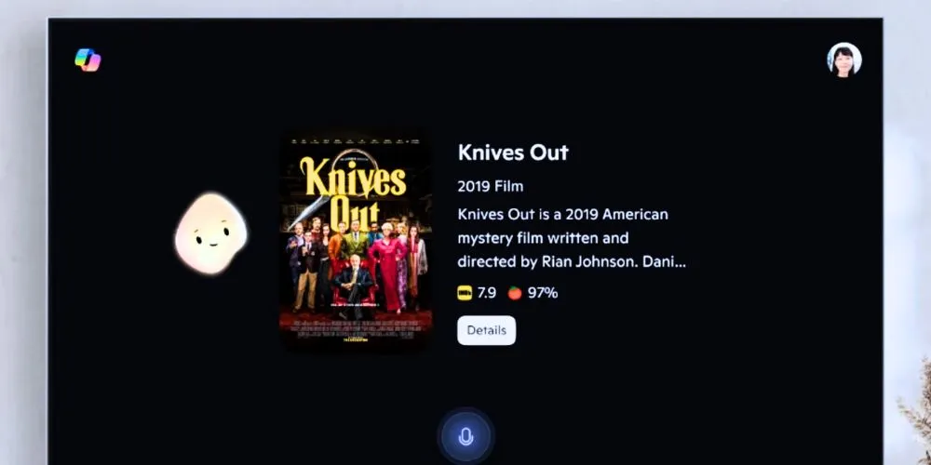Click the 7.9 IMDb score
The width and height of the screenshot is (931, 465).
pyautogui.click(x=486, y=292)
